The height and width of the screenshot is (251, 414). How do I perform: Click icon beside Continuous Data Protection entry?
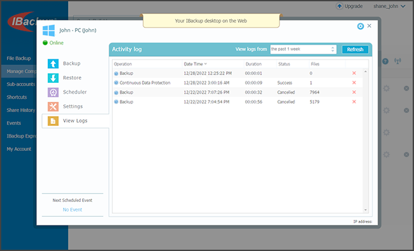point(116,83)
